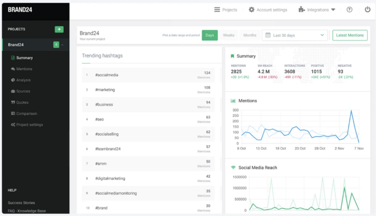Click the #smm hashtag row
The width and height of the screenshot is (376, 216).
pos(148,164)
